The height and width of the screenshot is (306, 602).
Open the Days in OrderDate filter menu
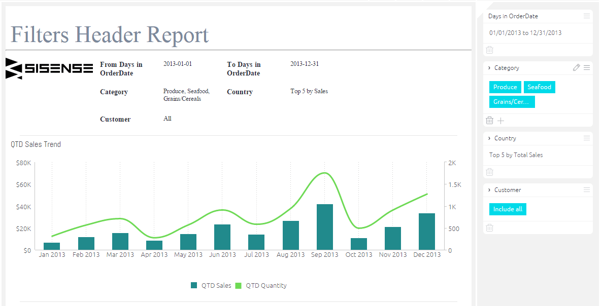pos(586,16)
